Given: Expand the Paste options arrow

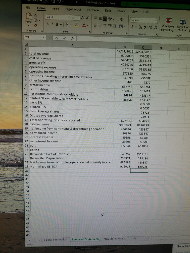Looking at the screenshot, I should pos(28,25).
